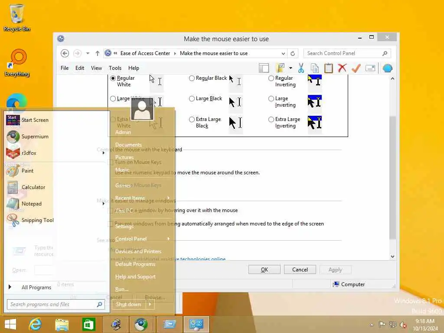
Task: Click the Windows Start button on taskbar
Action: click(x=10, y=324)
